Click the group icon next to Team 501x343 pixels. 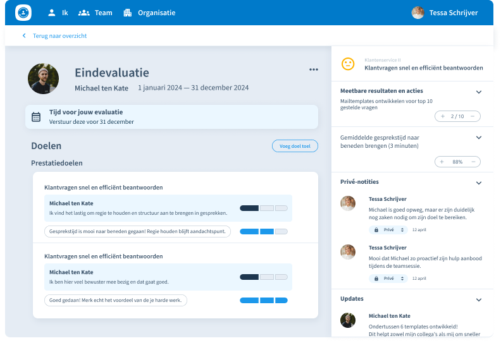coord(83,13)
